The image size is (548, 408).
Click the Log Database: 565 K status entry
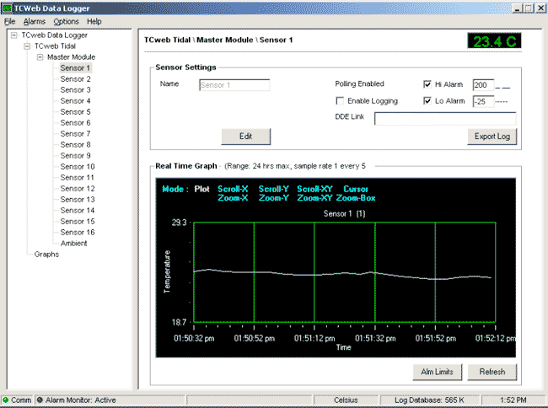click(429, 400)
